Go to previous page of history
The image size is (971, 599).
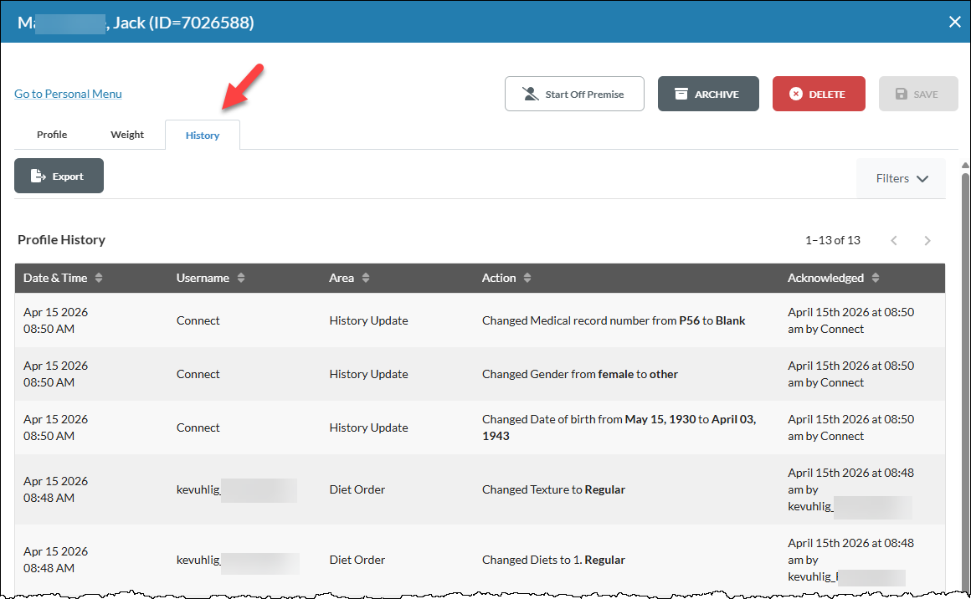894,241
